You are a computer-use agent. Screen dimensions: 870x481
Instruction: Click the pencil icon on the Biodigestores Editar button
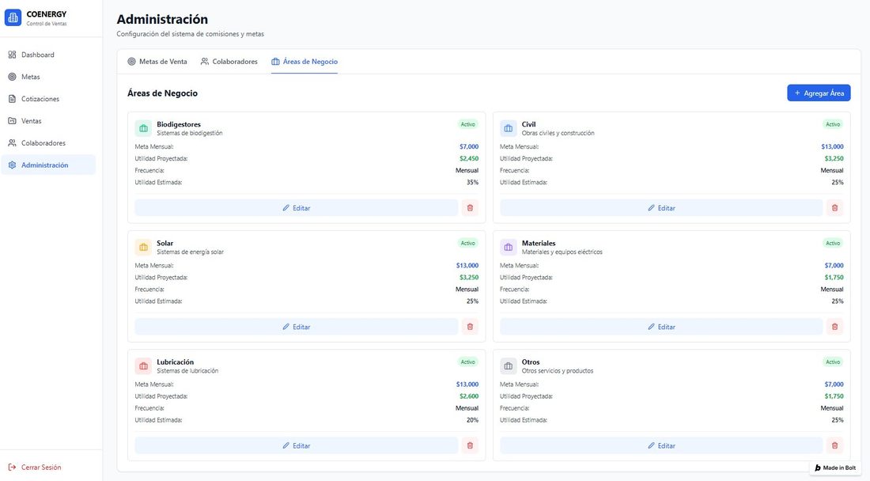tap(286, 208)
